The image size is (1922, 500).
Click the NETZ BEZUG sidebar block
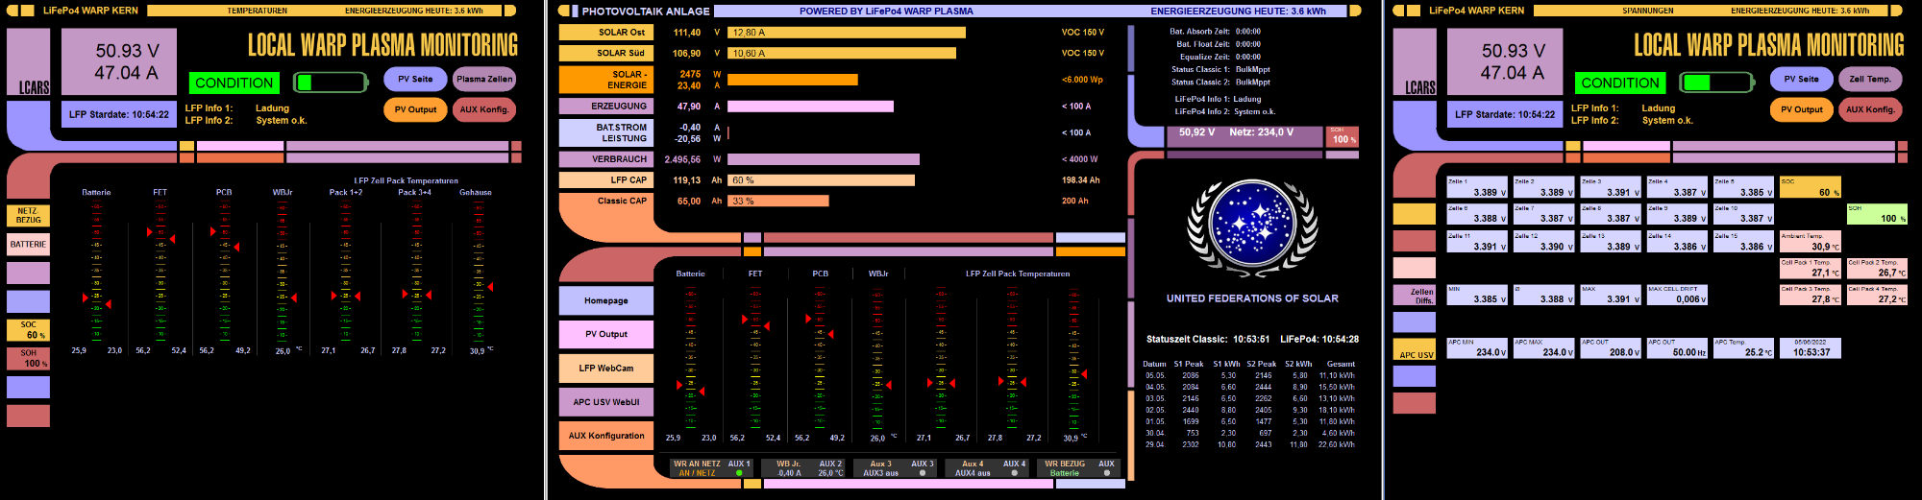[28, 216]
